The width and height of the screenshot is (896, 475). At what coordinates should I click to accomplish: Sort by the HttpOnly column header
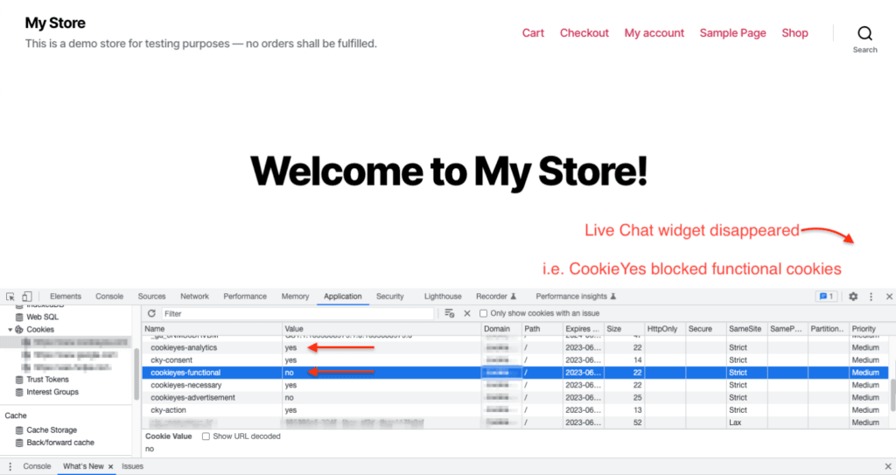(665, 329)
